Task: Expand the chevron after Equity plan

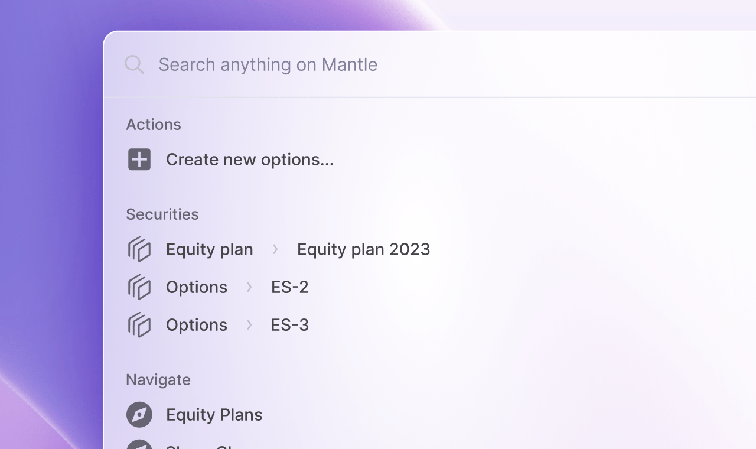Action: (275, 249)
